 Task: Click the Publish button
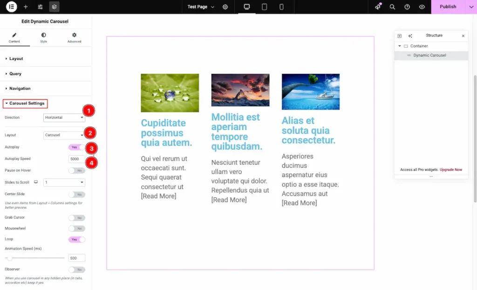tap(448, 7)
